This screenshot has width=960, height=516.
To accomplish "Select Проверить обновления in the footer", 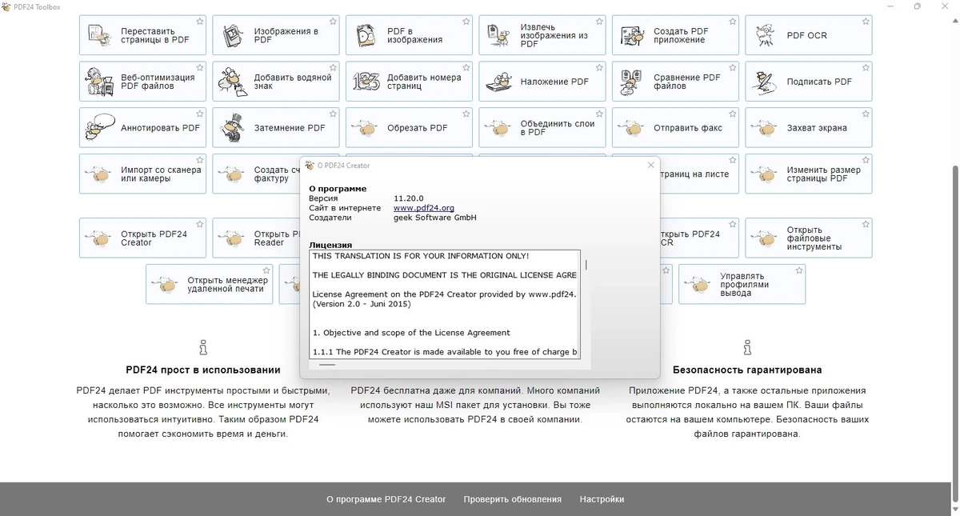I will pos(512,499).
